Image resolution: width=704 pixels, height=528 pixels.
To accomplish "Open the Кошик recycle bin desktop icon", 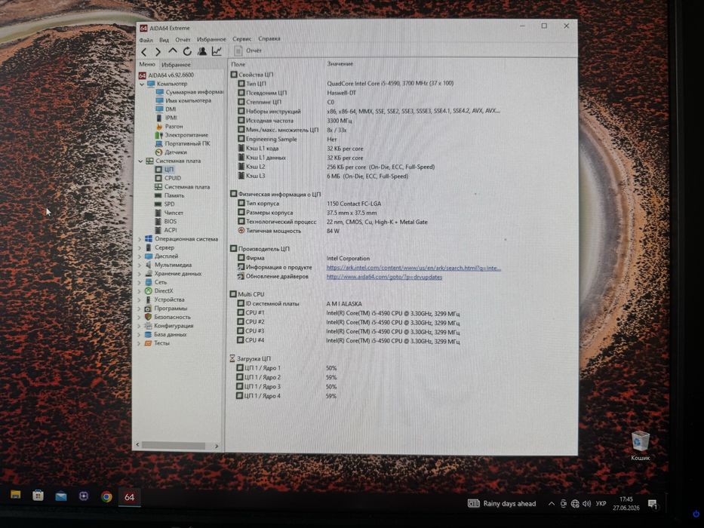I will [641, 445].
